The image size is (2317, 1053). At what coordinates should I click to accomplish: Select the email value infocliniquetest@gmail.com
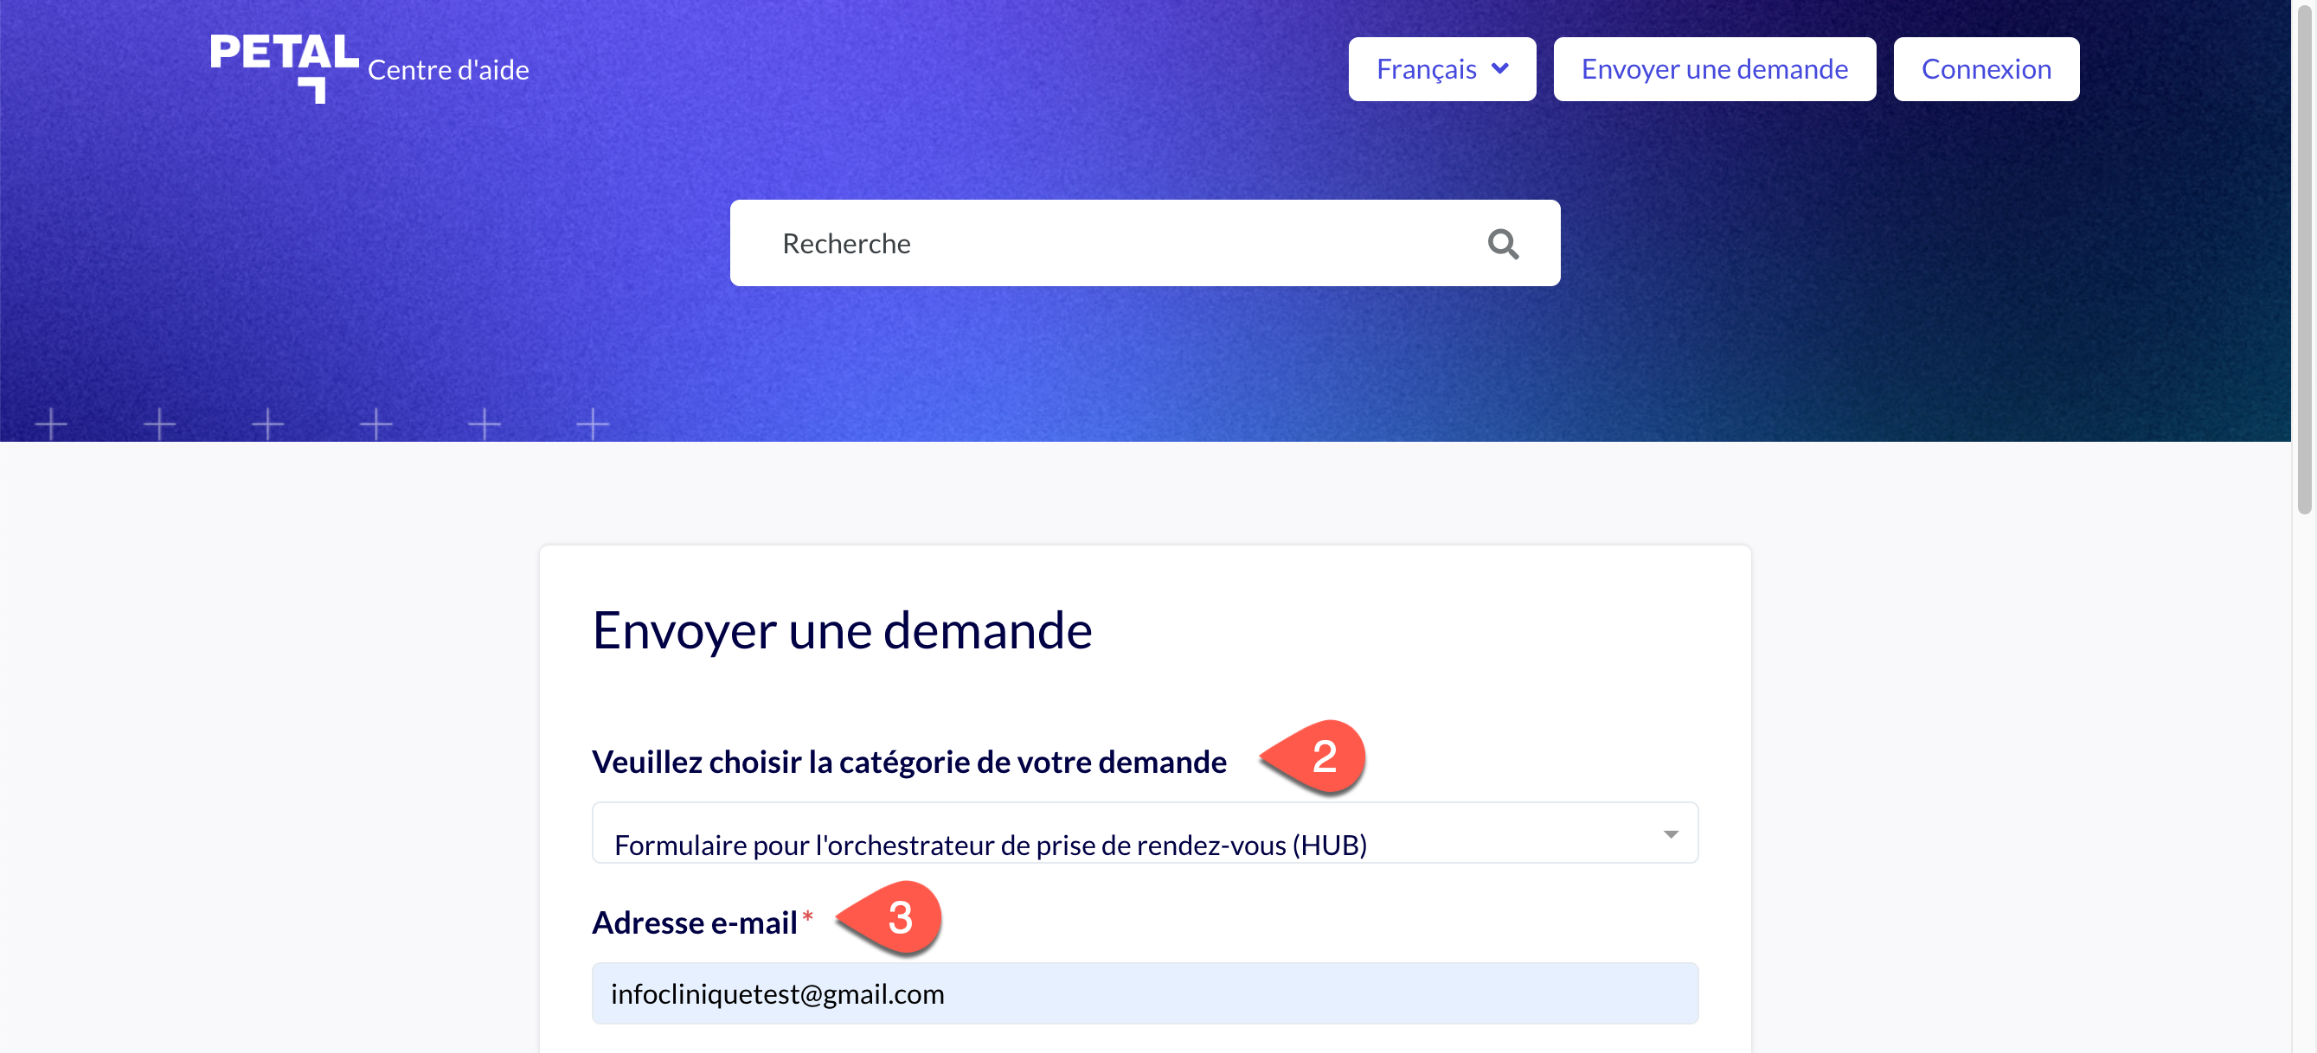[777, 992]
